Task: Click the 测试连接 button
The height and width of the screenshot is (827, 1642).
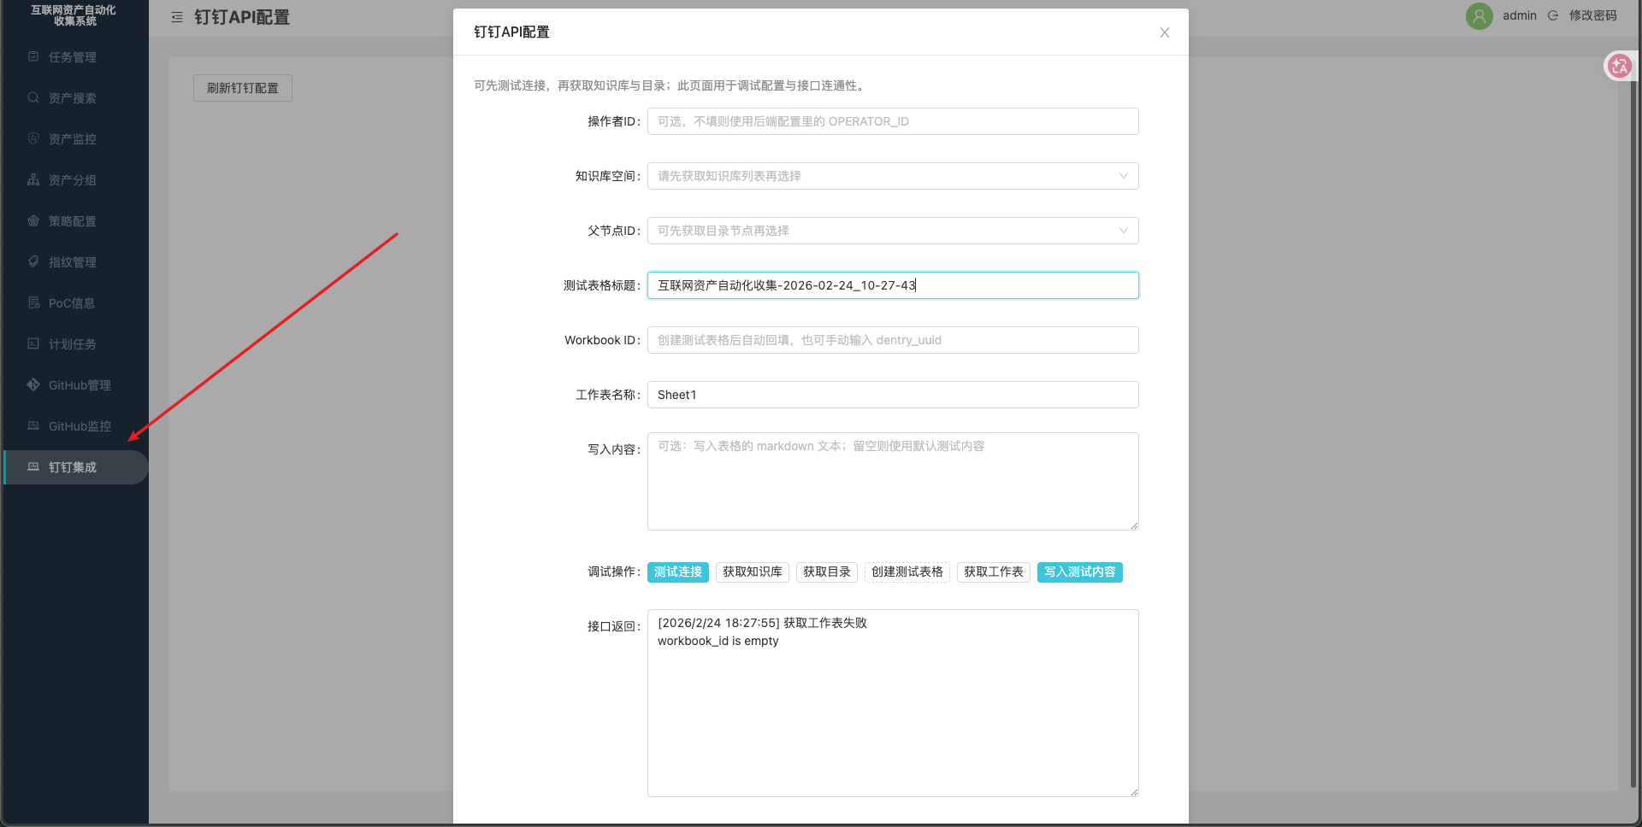Action: click(x=678, y=572)
